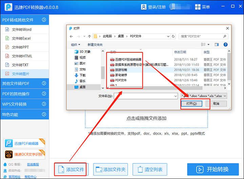Select 文件转Excel in the sidebar
This screenshot has height=179, width=244.
(x=25, y=38)
